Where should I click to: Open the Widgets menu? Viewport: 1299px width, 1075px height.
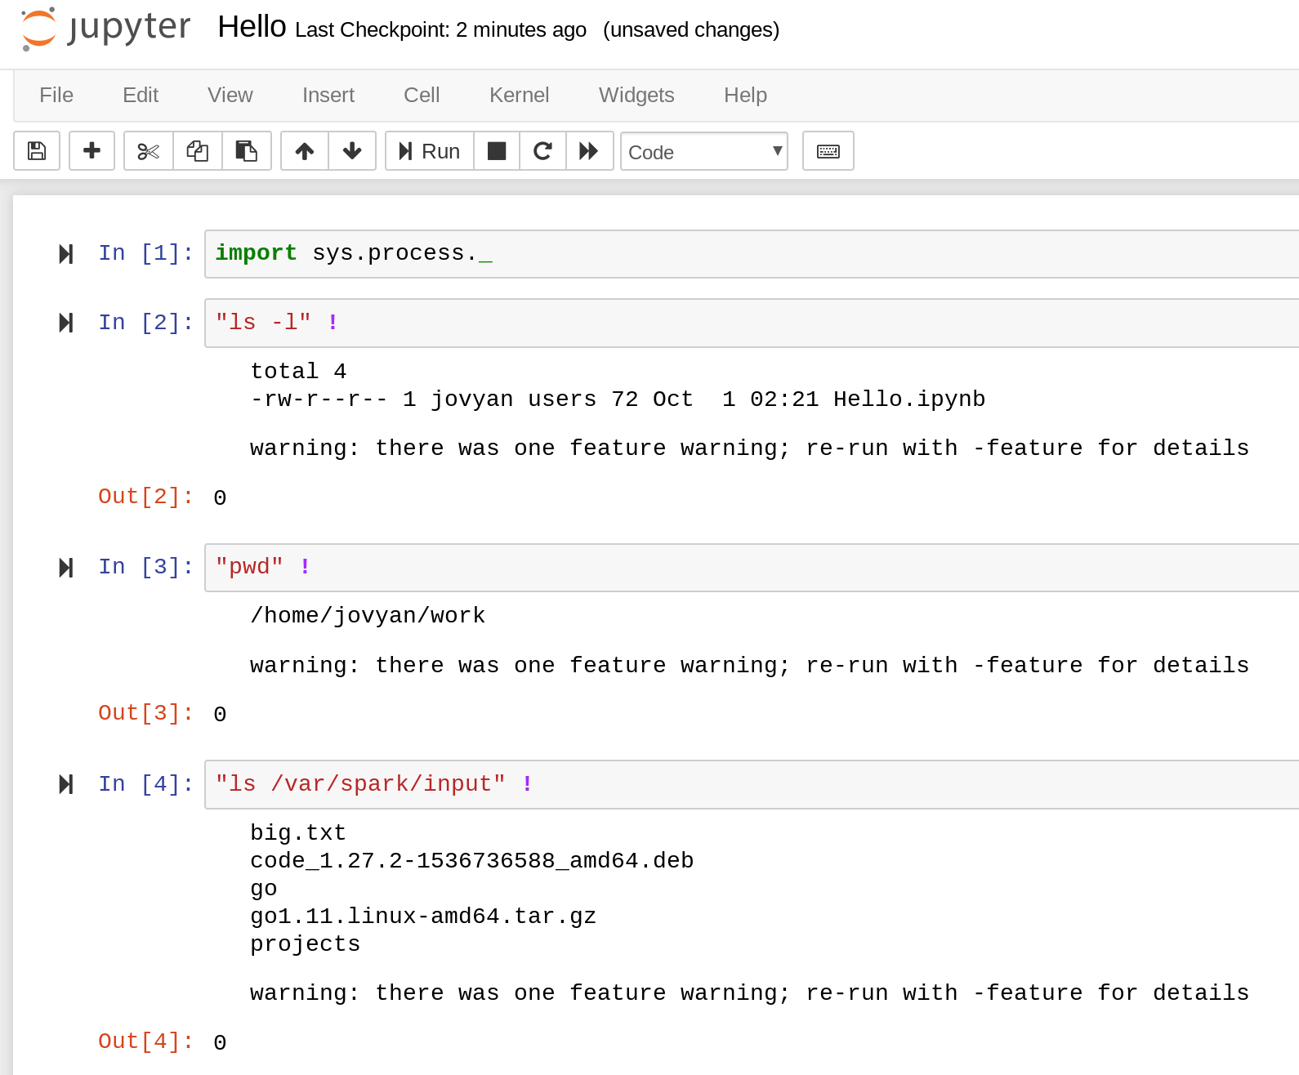click(636, 96)
